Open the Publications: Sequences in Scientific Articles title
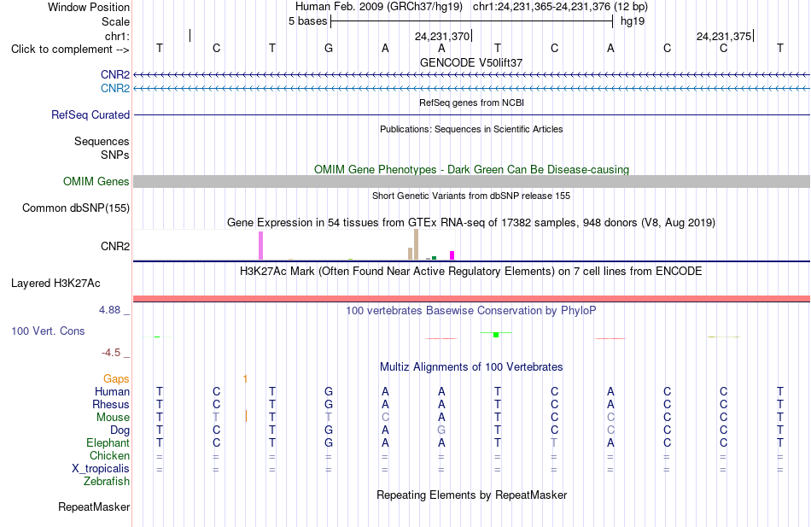The image size is (811, 527). [471, 129]
